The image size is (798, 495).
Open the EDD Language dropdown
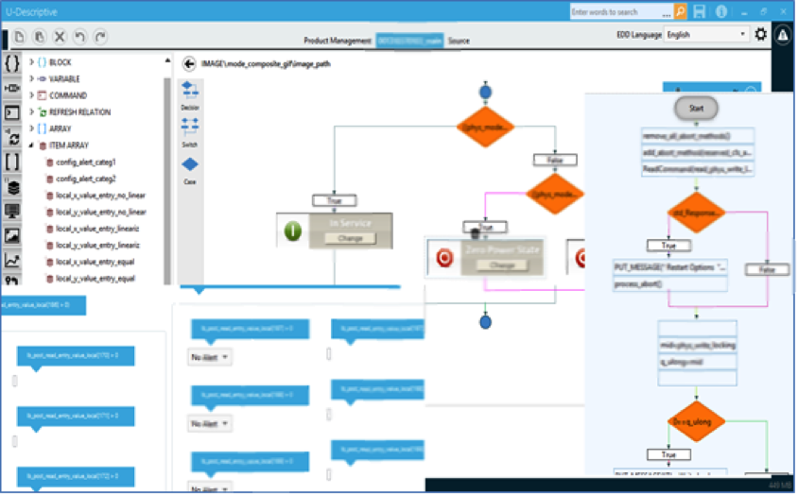705,35
